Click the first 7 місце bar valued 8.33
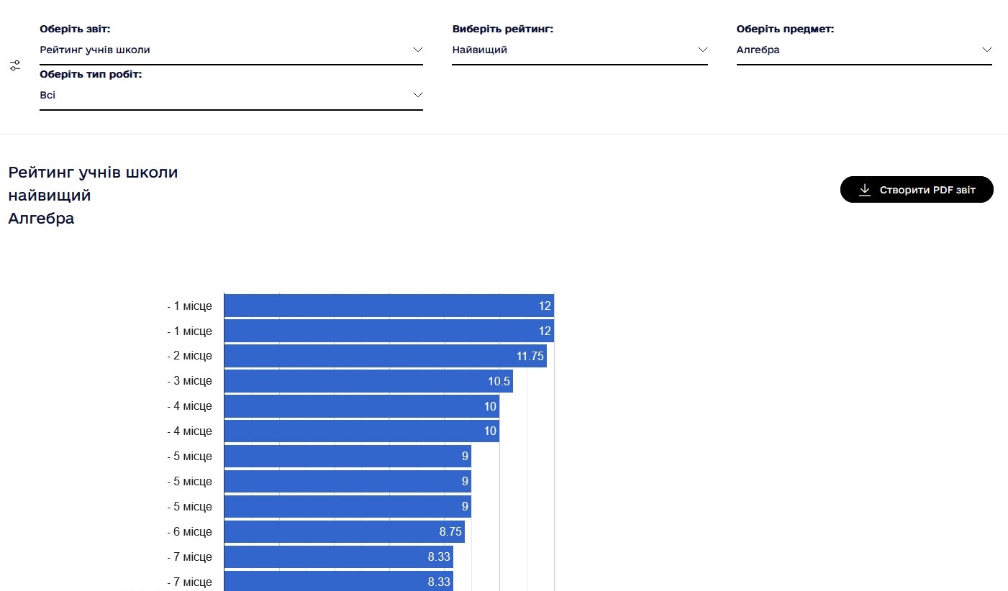This screenshot has height=591, width=1008. click(338, 557)
